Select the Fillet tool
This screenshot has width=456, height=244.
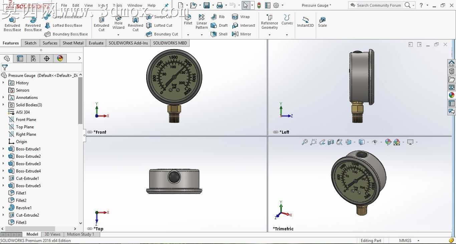(x=188, y=20)
